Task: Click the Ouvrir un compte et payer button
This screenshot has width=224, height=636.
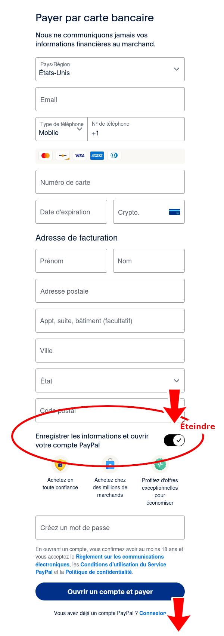Action: click(110, 591)
